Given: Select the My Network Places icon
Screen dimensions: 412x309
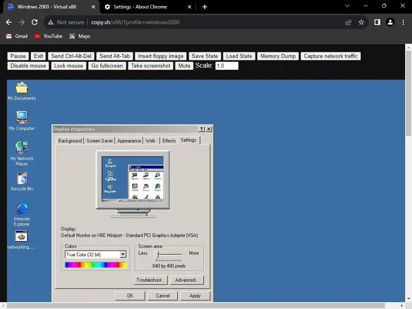Looking at the screenshot, I should click(x=22, y=154).
